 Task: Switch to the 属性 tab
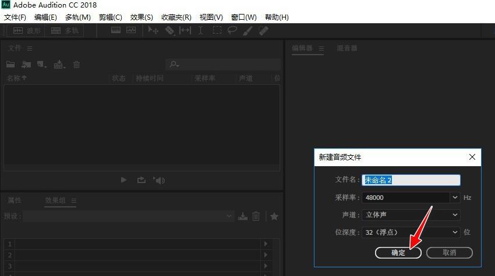14,200
